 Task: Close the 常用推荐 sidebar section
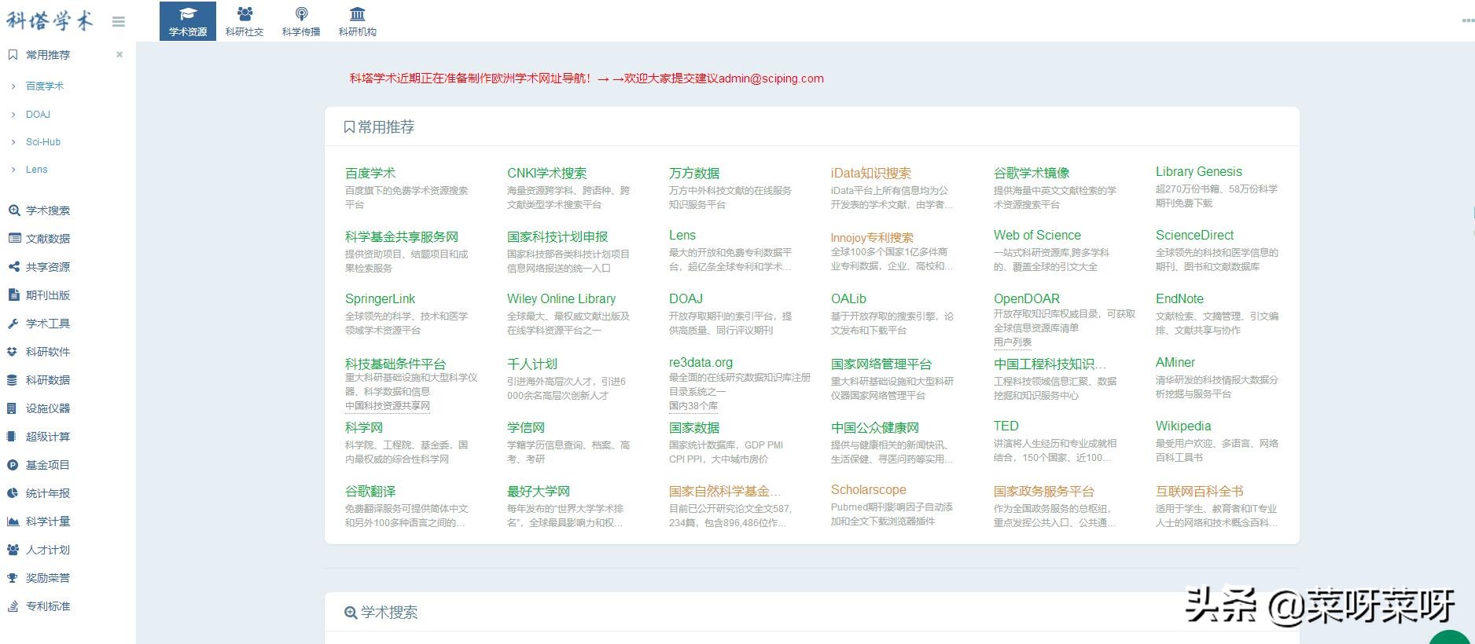pyautogui.click(x=120, y=55)
